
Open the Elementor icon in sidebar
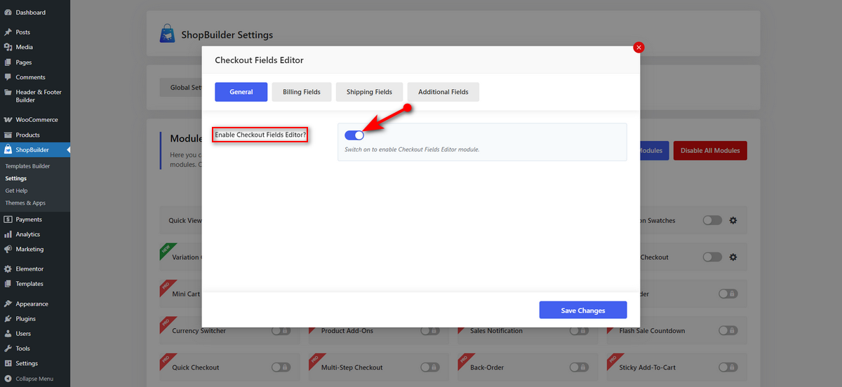[7, 269]
